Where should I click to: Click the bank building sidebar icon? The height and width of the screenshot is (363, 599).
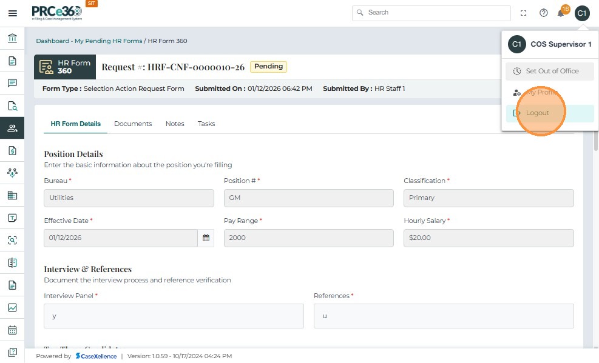point(12,39)
